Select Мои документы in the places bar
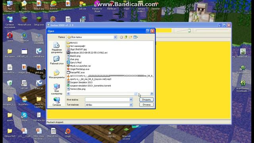254x143 pixels. pos(56,74)
